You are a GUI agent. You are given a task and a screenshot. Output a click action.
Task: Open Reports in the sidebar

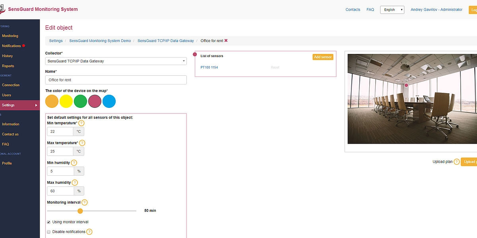click(8, 66)
